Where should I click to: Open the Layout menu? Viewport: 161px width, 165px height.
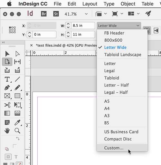[90, 4]
